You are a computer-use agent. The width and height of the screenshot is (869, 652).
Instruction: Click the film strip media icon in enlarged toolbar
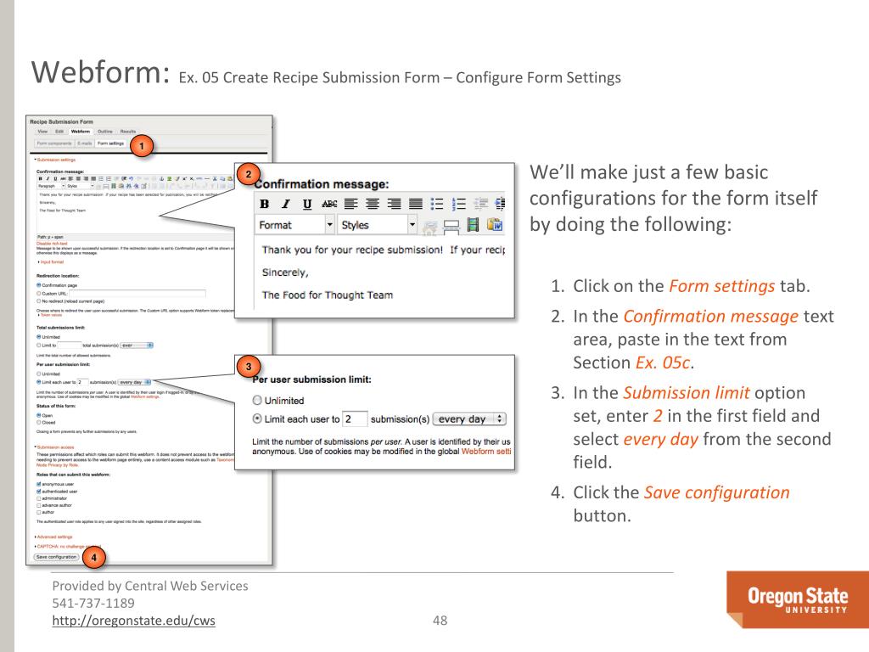tap(473, 224)
